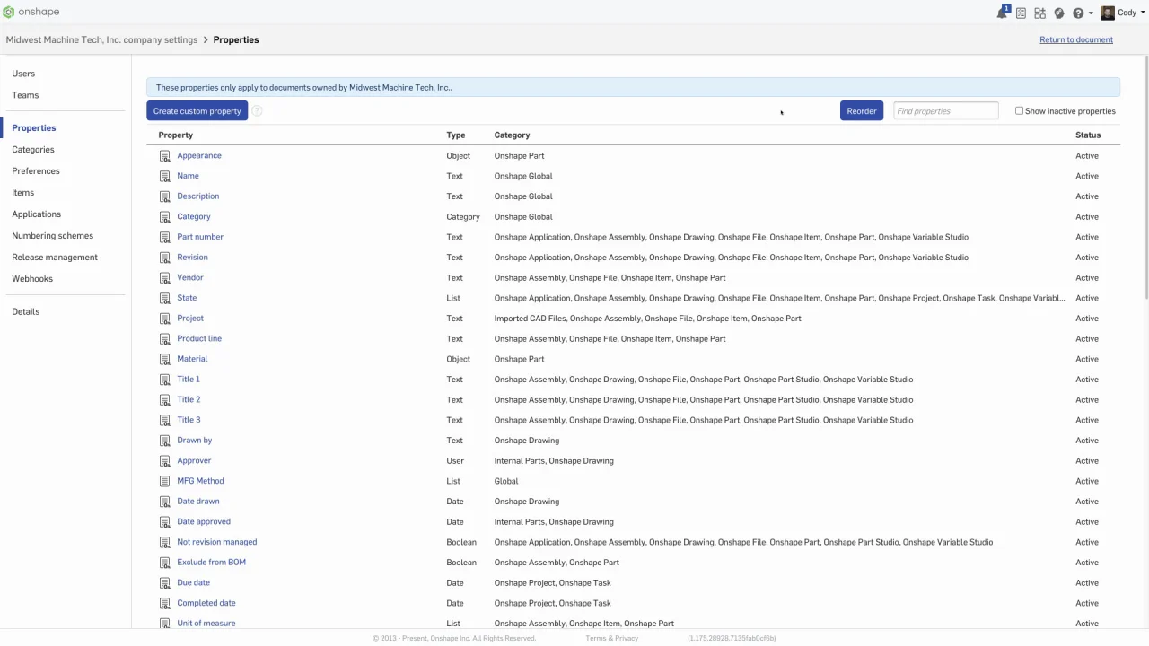Go to Release management settings

55,258
